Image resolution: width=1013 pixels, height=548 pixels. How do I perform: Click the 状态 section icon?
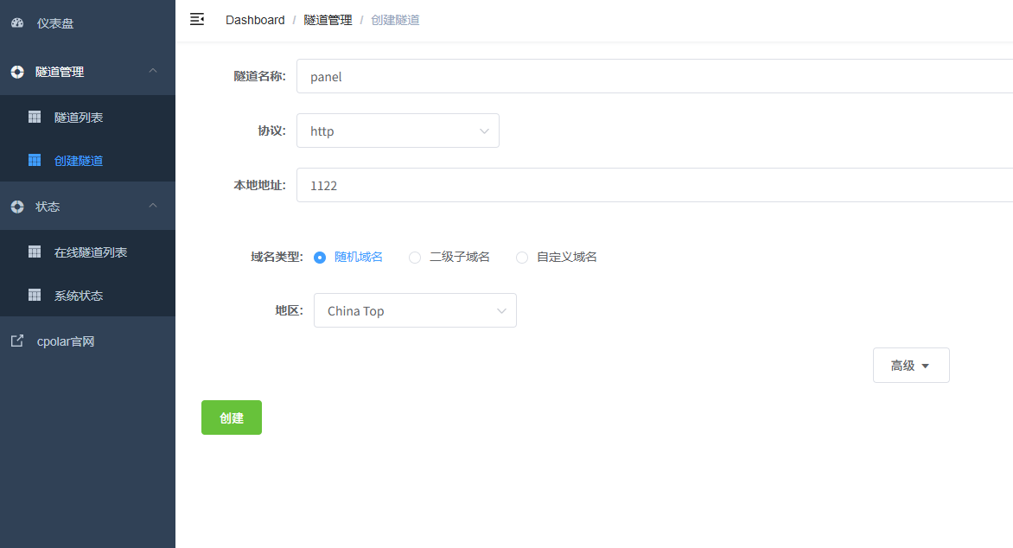pyautogui.click(x=17, y=207)
